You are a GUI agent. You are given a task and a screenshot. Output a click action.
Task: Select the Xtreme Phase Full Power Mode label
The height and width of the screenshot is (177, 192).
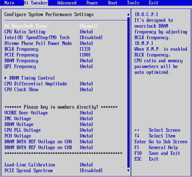[38, 43]
